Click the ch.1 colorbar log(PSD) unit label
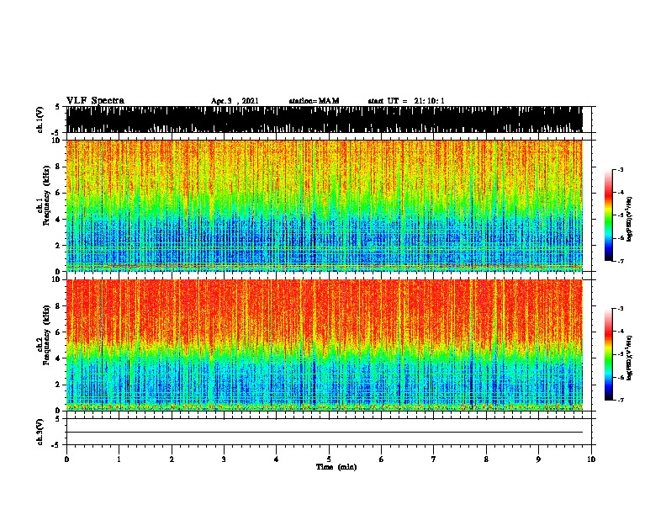666x515 pixels. (630, 220)
